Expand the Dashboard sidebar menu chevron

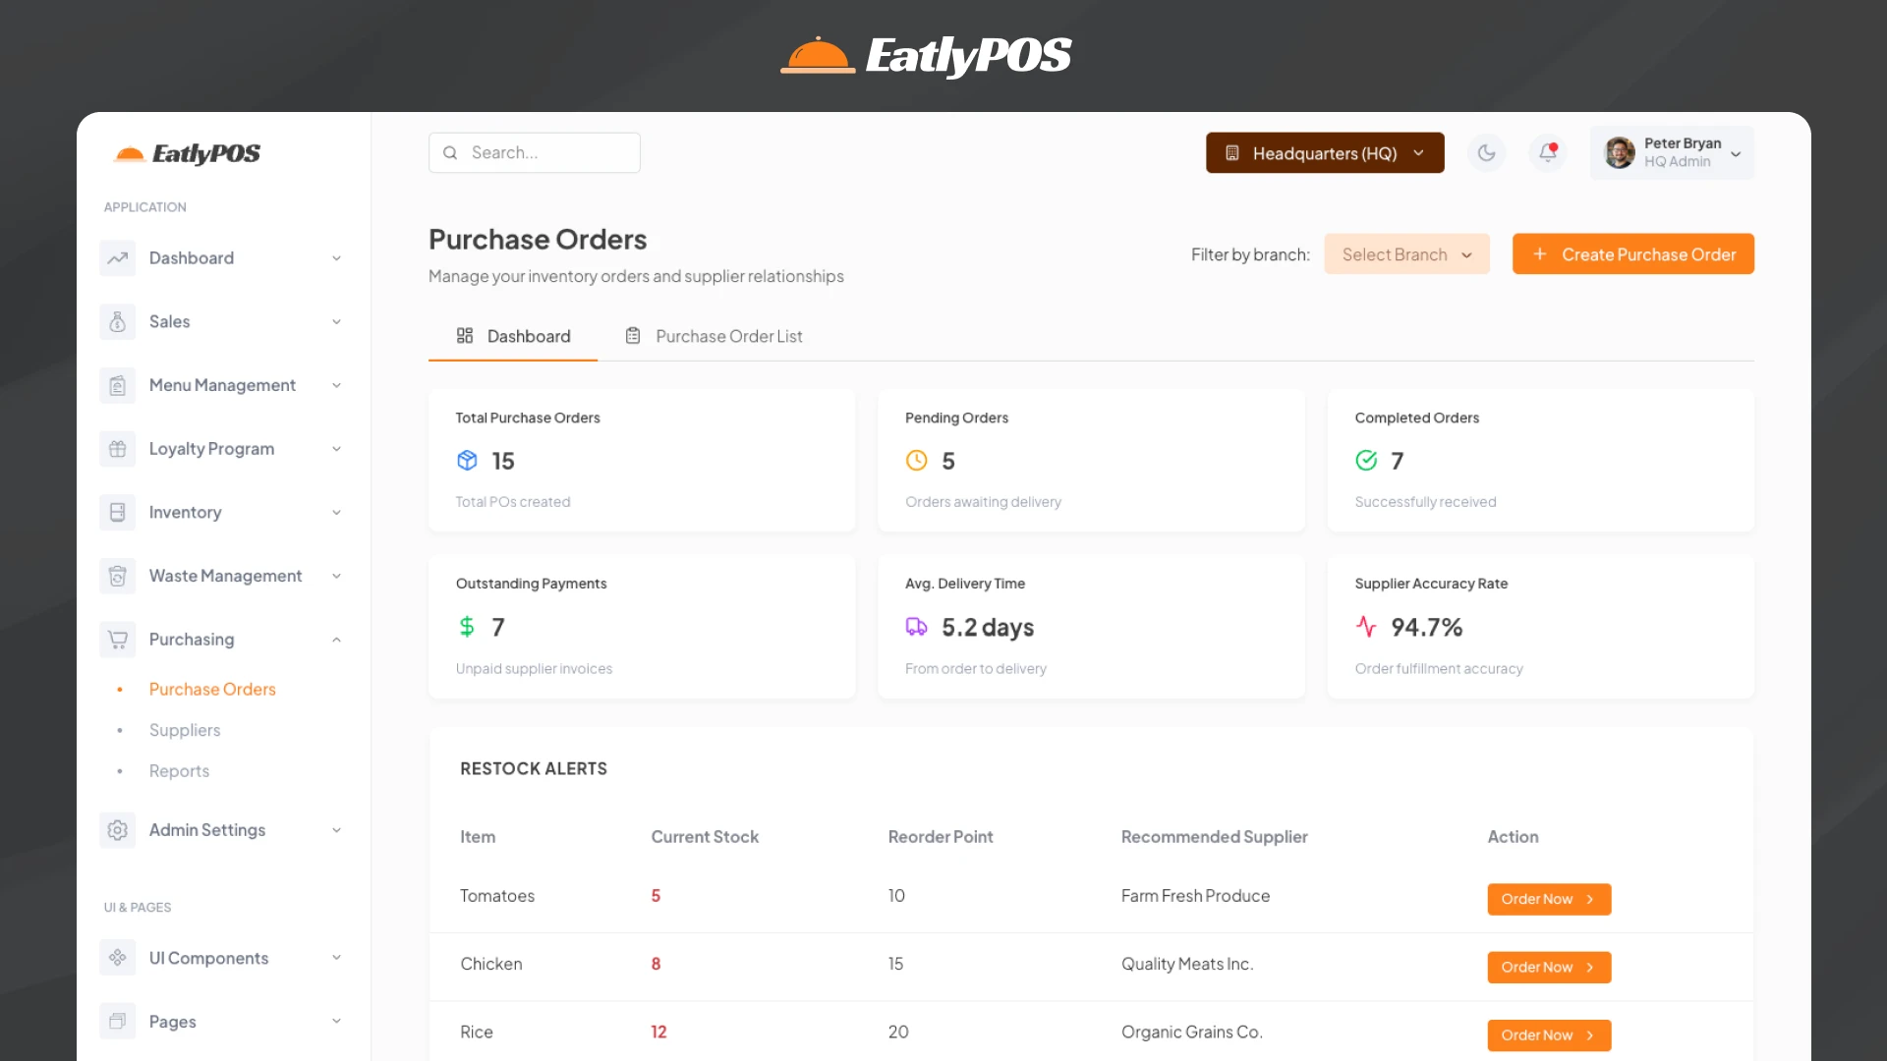click(x=336, y=258)
